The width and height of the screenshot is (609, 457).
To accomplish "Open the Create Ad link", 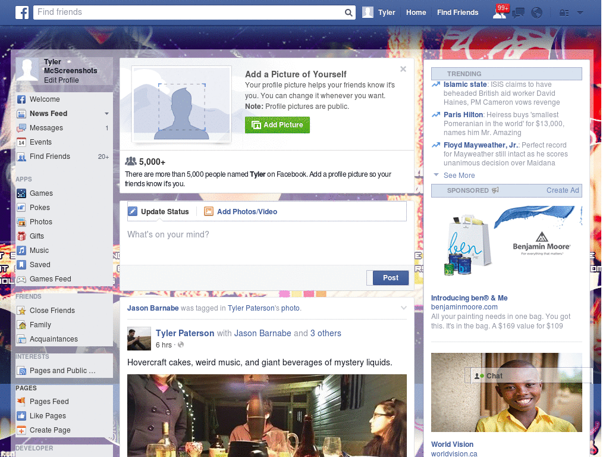I will point(563,190).
